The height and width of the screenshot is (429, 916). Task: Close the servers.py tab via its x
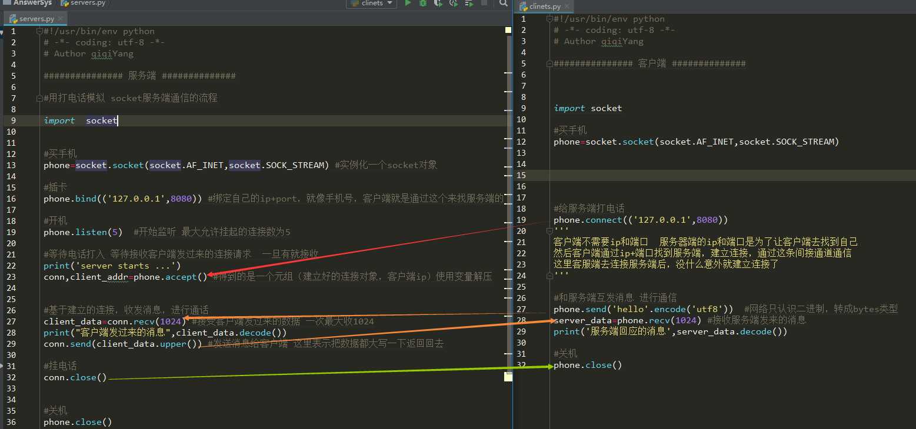pyautogui.click(x=59, y=19)
